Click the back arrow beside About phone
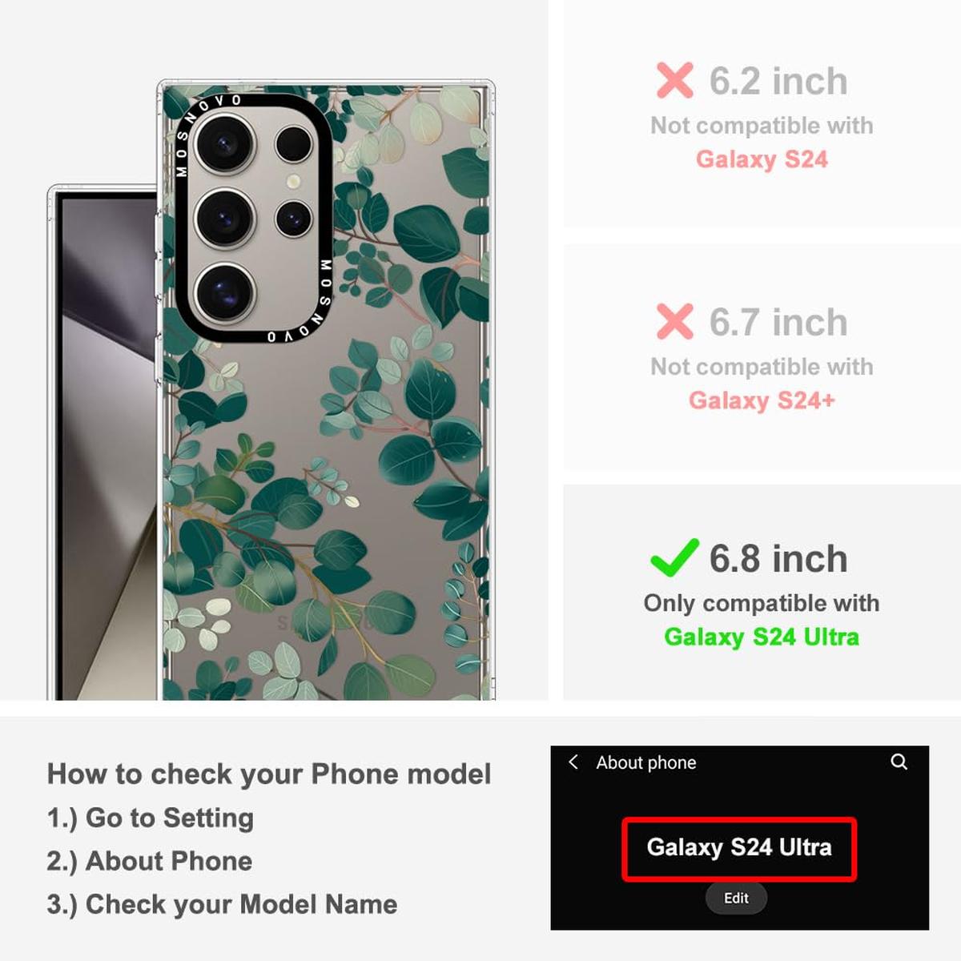Screen dimensions: 961x961 coord(573,762)
